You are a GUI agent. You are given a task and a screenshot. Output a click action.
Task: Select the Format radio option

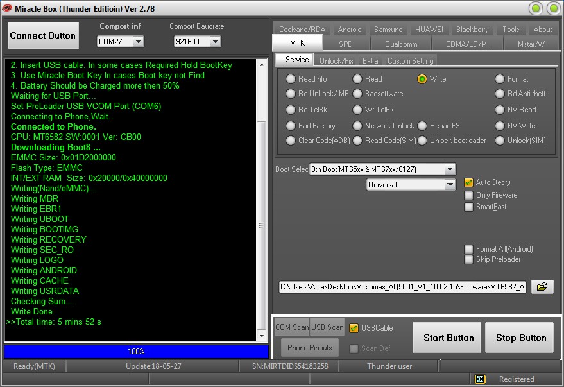[500, 79]
